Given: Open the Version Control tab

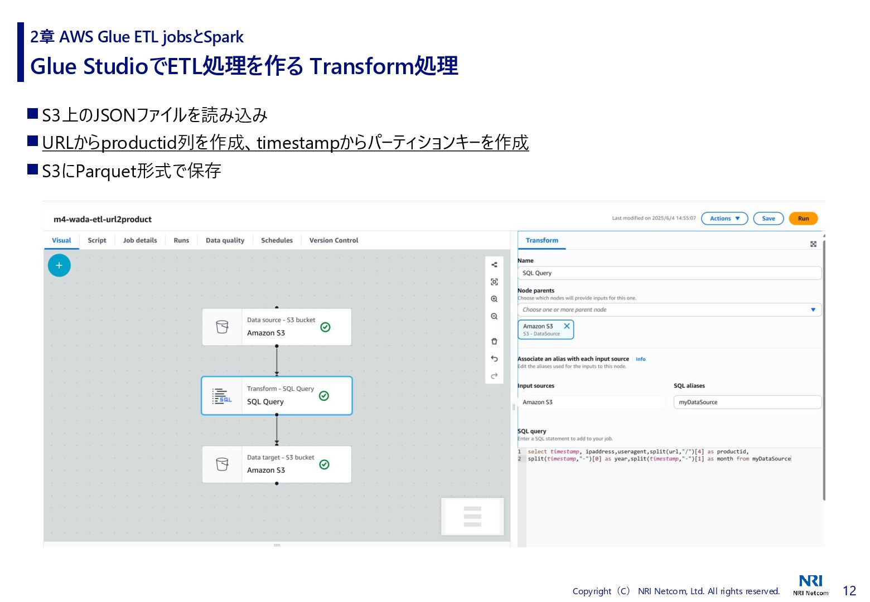Looking at the screenshot, I should click(334, 240).
